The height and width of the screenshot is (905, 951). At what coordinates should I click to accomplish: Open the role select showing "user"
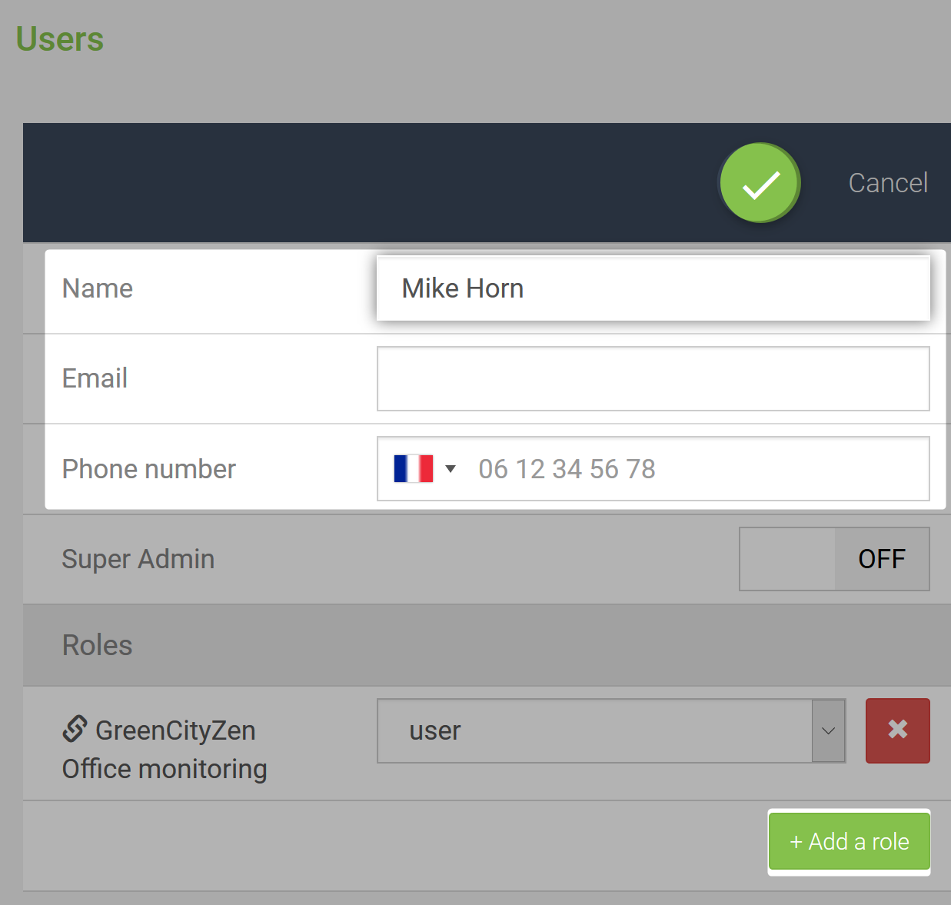point(594,730)
